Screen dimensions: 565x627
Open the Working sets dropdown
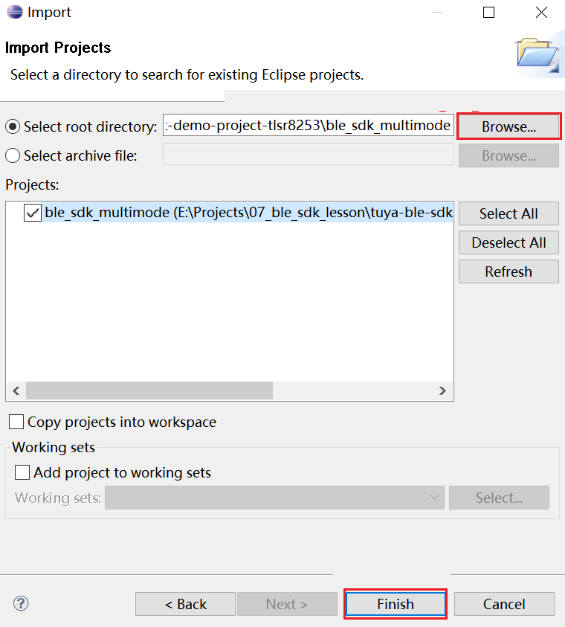(x=274, y=498)
